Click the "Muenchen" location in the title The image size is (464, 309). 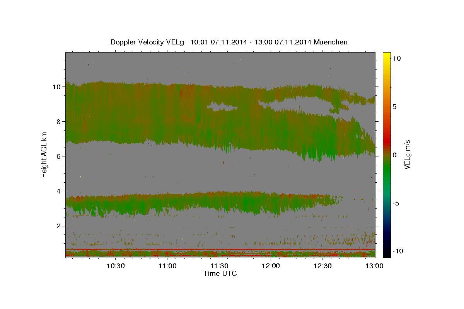click(331, 42)
